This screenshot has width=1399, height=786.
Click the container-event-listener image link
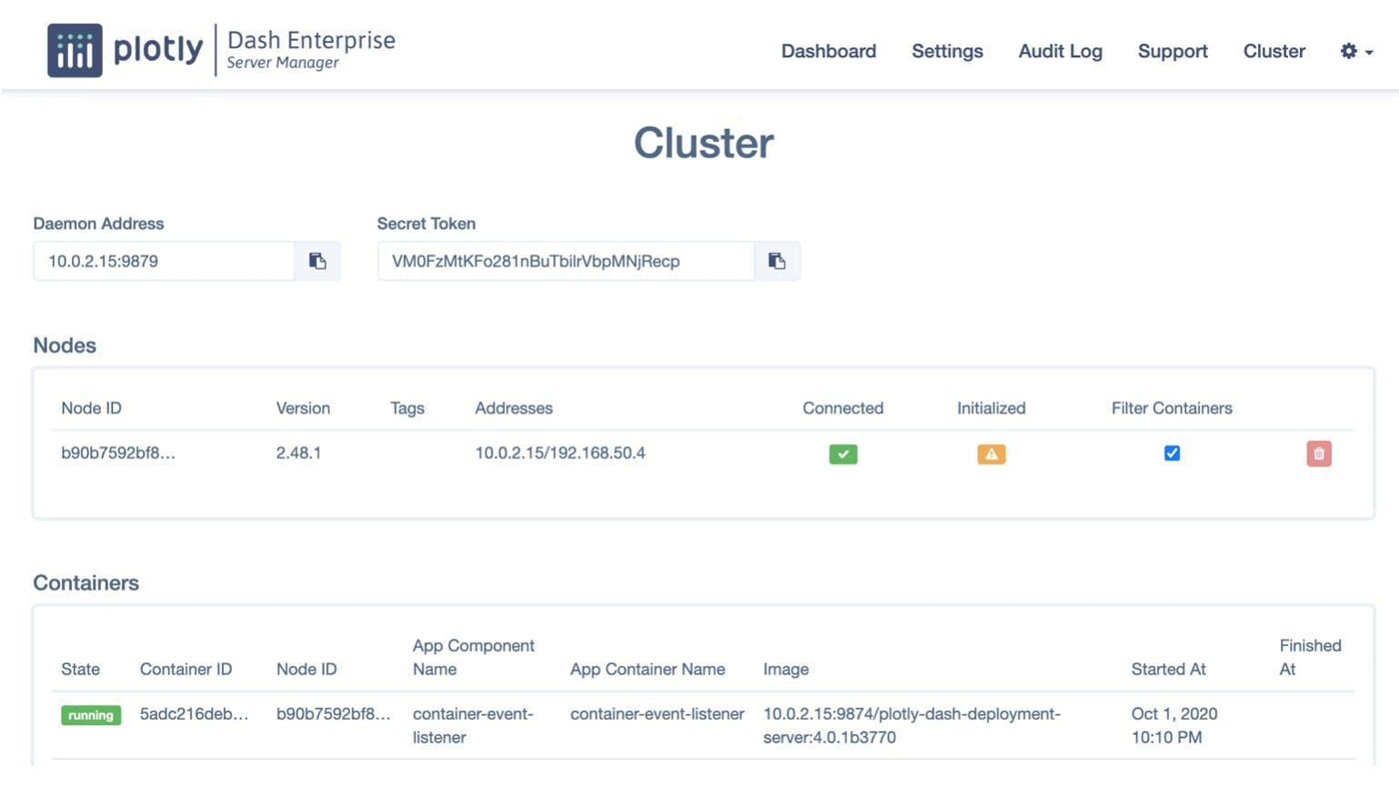click(911, 725)
